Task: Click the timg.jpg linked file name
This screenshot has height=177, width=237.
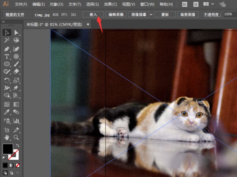Action: [42, 15]
